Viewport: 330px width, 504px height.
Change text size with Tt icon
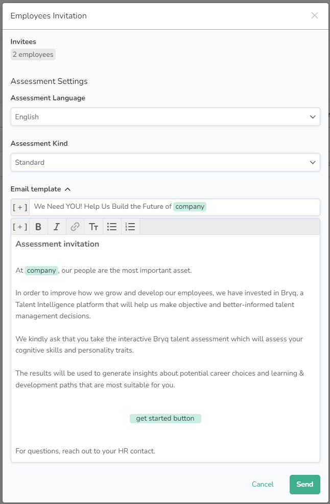click(x=93, y=227)
